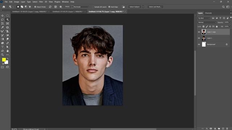Filter layers by pixel layers

[x=213, y=18]
